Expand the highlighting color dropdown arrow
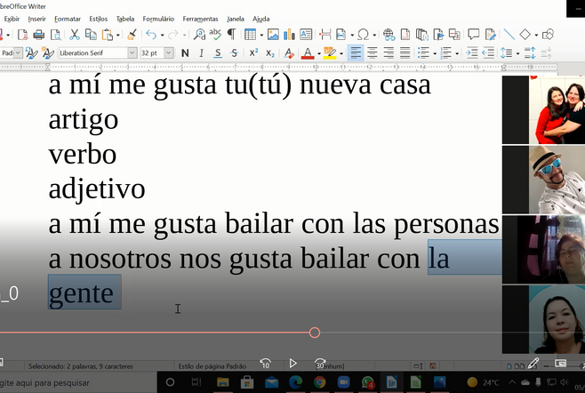 point(341,53)
